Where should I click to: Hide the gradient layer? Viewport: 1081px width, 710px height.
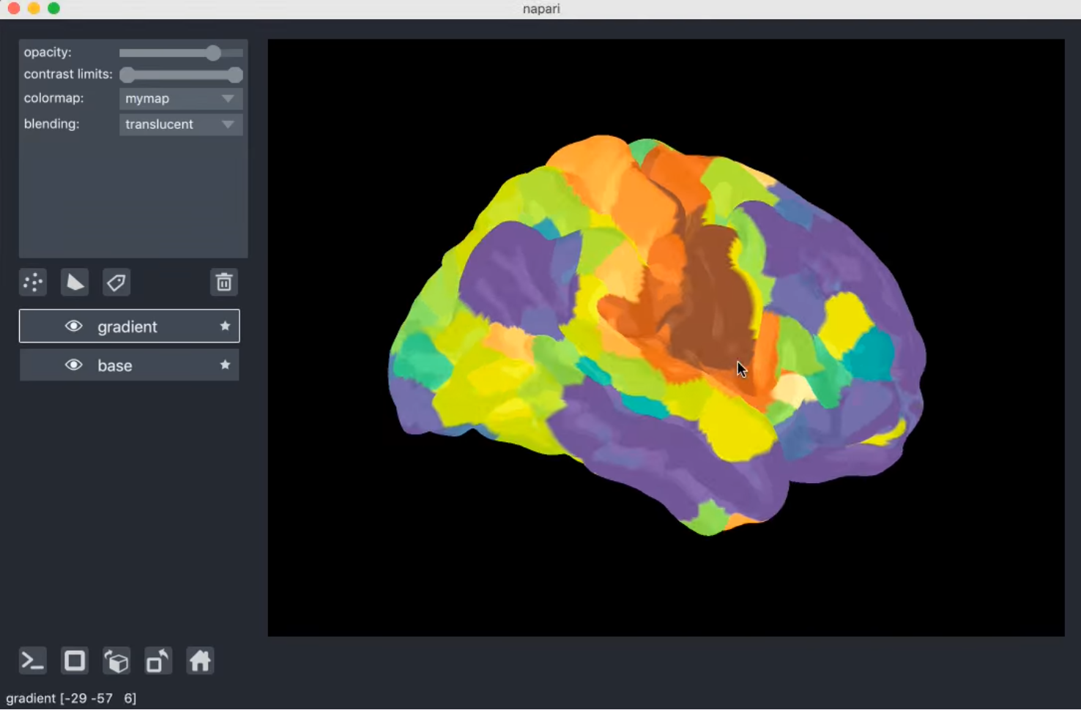[73, 326]
